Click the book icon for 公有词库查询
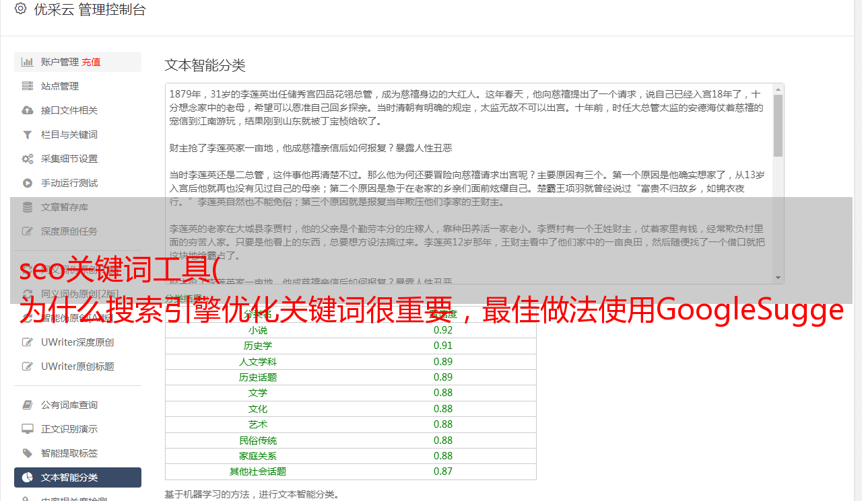The width and height of the screenshot is (862, 501). point(28,405)
